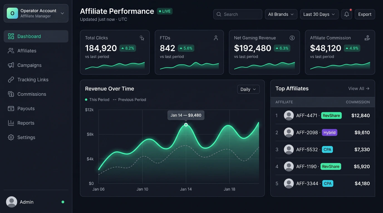Click the avatar of AFF-3344
Screen dimensions: 383x213
(x=289, y=183)
